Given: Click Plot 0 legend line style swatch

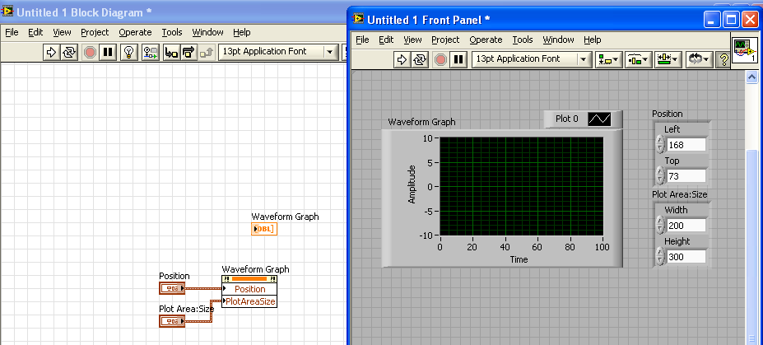Looking at the screenshot, I should (x=599, y=119).
